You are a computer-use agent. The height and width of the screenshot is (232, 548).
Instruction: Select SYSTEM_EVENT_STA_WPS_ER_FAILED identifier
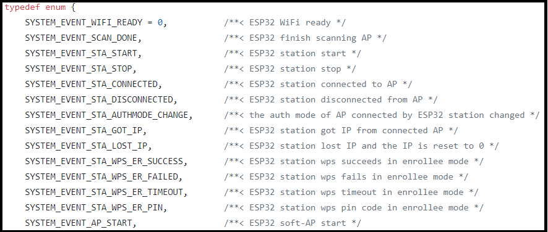coord(101,177)
